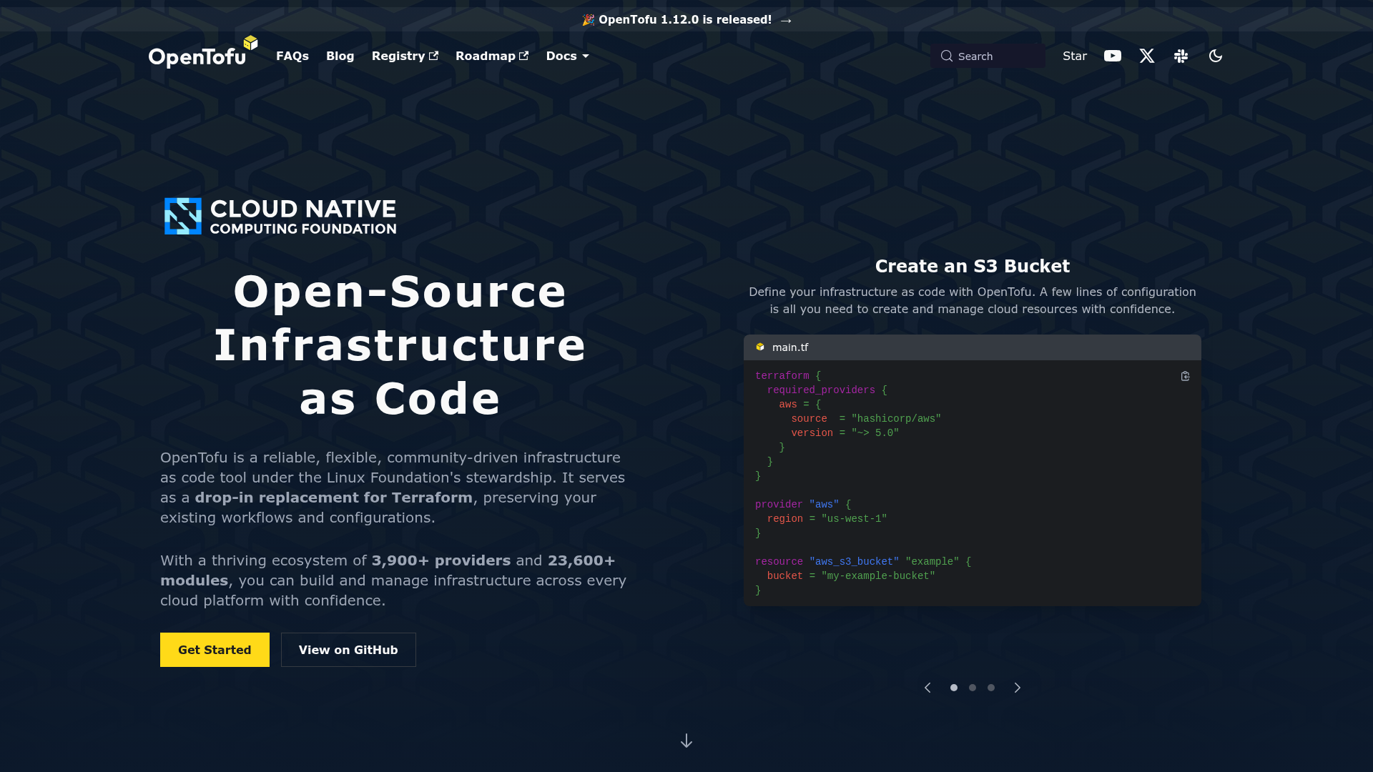Click the tofu icon beside main.tf
This screenshot has height=772, width=1373.
pyautogui.click(x=760, y=347)
